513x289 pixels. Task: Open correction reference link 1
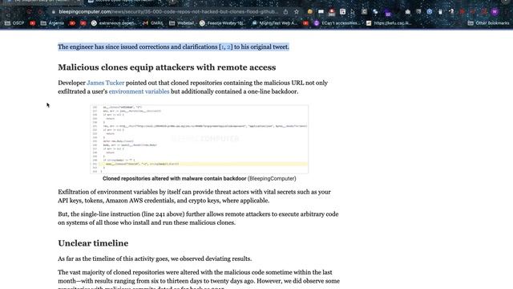(223, 47)
